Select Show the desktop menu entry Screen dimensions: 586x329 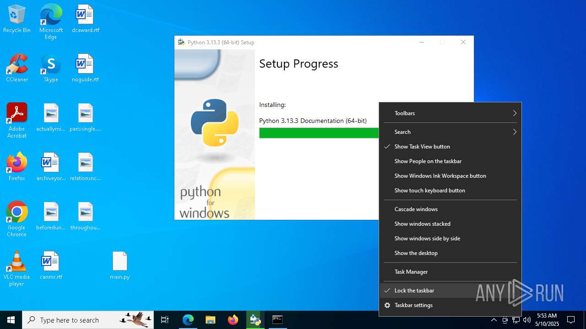tap(450, 253)
